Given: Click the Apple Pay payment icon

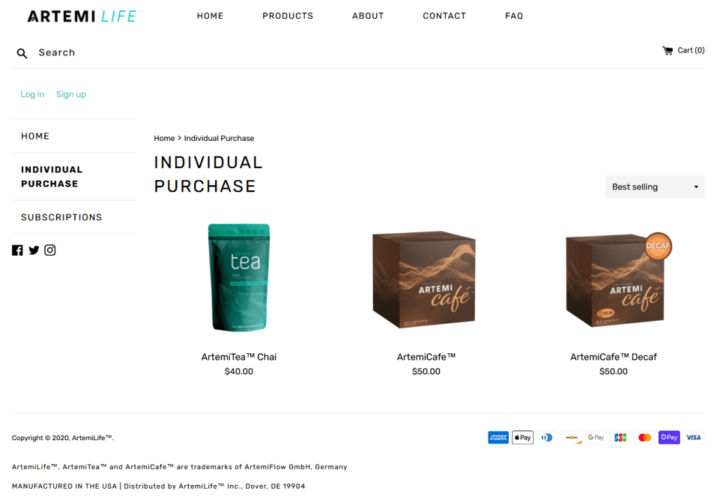Looking at the screenshot, I should tap(523, 437).
